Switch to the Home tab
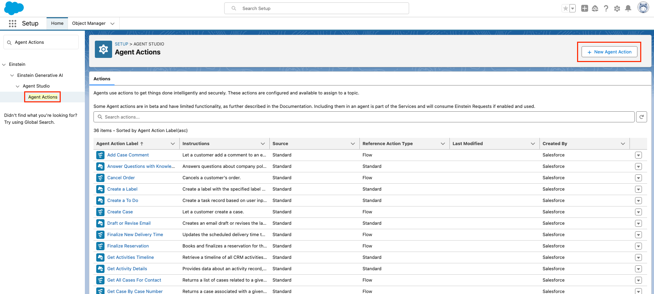 (57, 23)
